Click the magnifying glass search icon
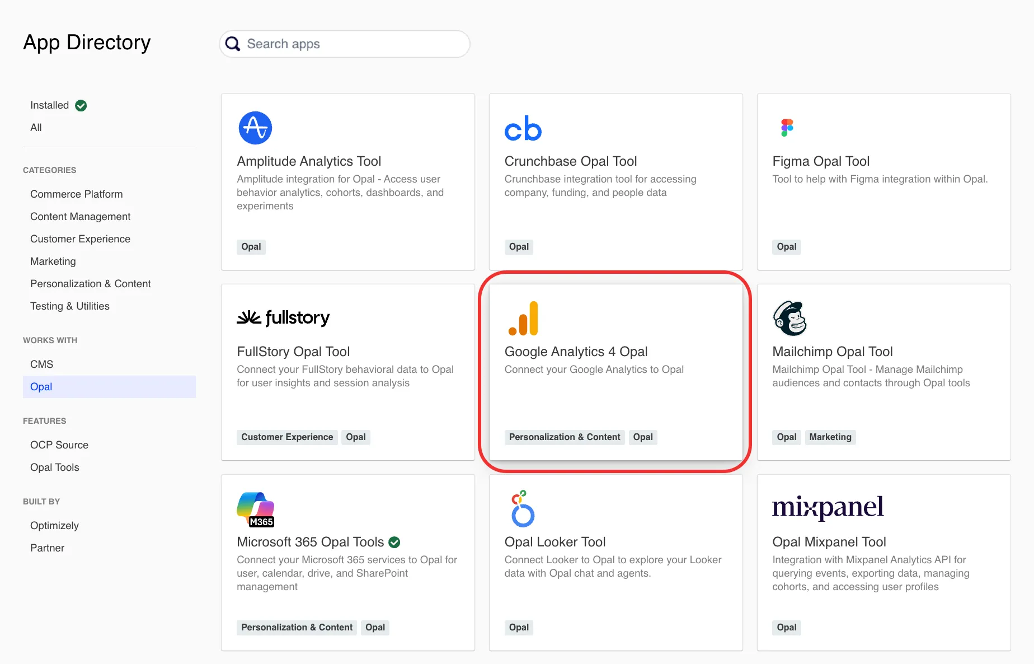The height and width of the screenshot is (664, 1034). point(233,44)
